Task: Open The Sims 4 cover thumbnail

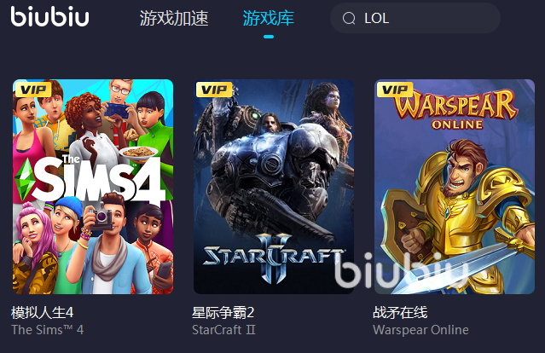Action: tap(93, 187)
